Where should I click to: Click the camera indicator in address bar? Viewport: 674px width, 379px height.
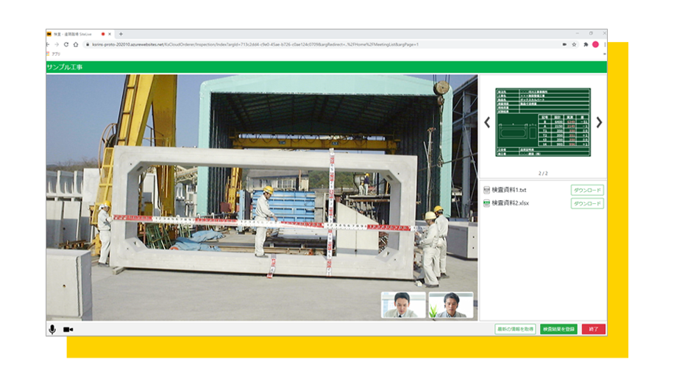click(x=564, y=44)
